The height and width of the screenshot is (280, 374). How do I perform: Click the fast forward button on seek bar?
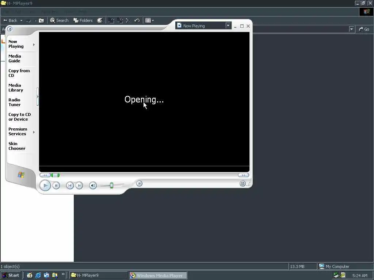point(243,175)
